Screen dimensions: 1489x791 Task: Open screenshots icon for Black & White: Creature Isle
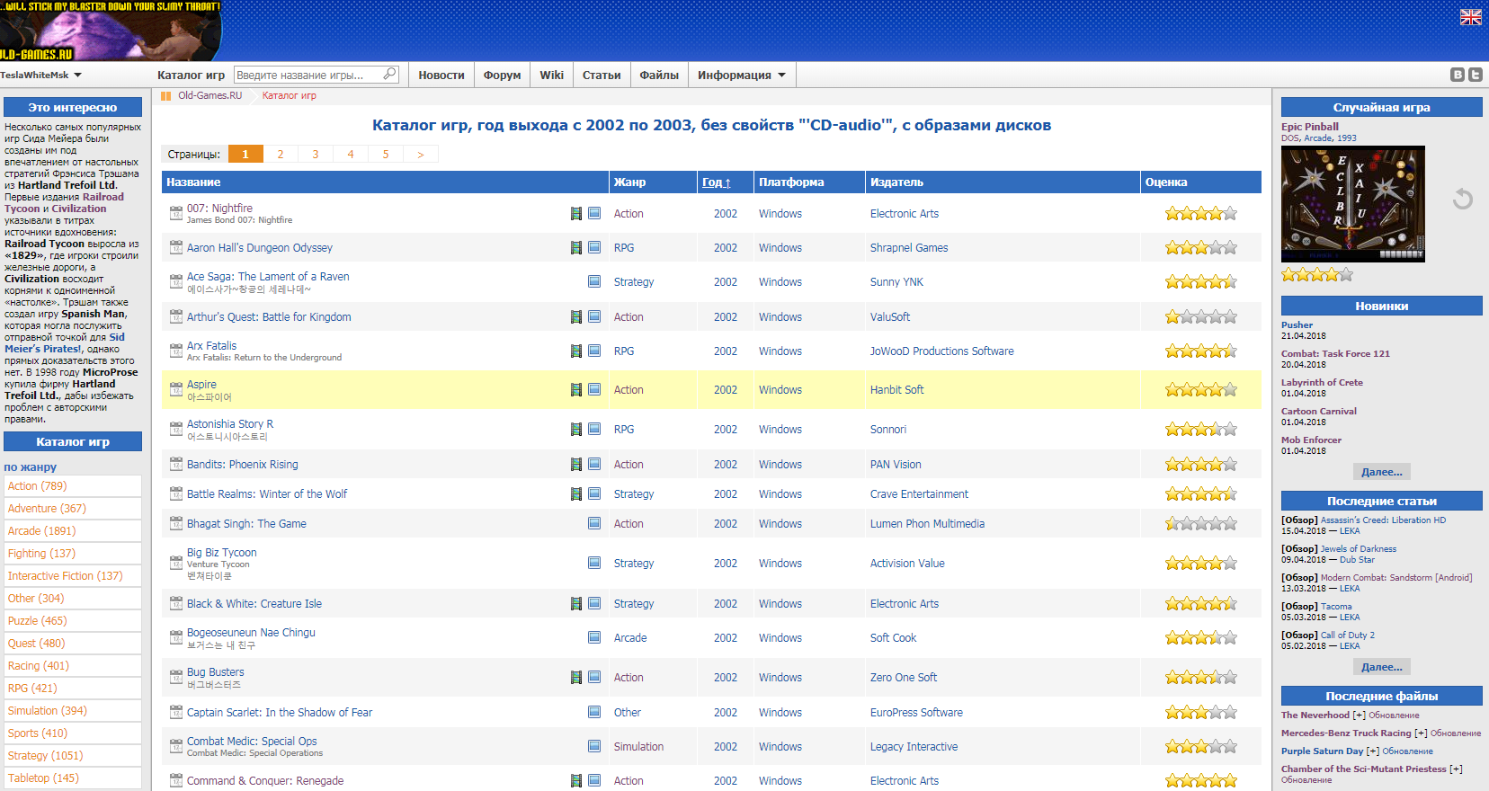(x=576, y=604)
